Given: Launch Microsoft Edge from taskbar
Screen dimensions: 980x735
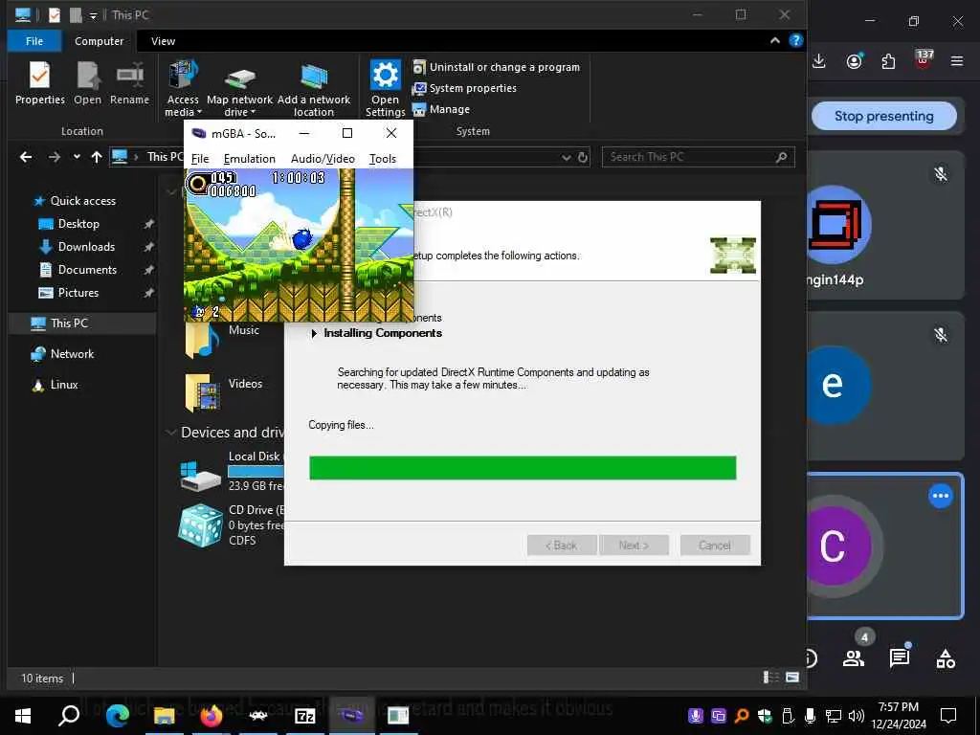Looking at the screenshot, I should coord(117,716).
